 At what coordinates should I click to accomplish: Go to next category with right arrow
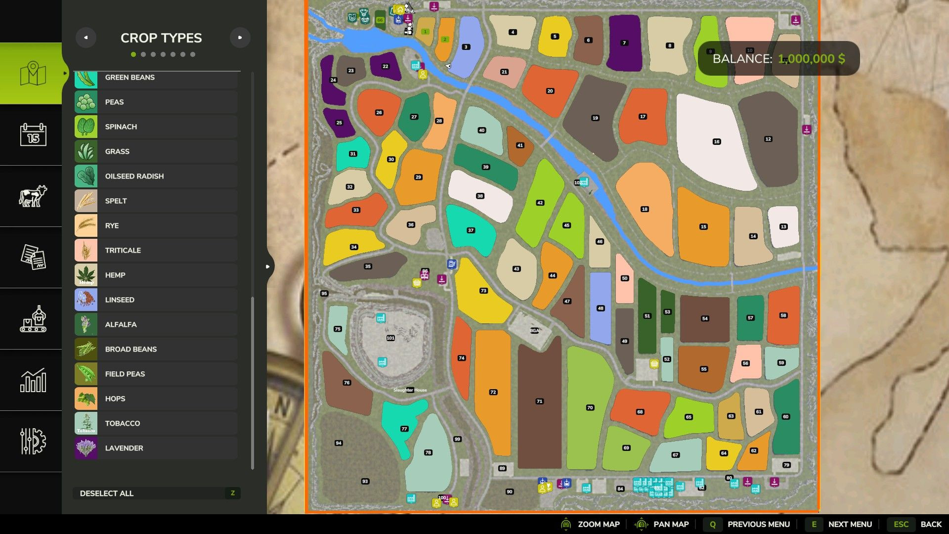(x=240, y=38)
